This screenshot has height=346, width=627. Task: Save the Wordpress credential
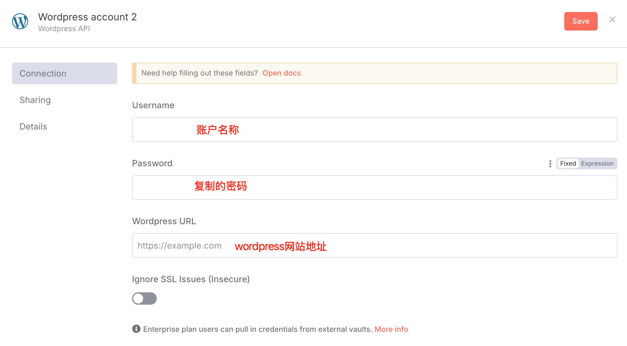581,21
